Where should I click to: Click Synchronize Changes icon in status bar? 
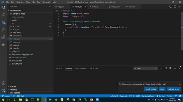click(x=14, y=96)
